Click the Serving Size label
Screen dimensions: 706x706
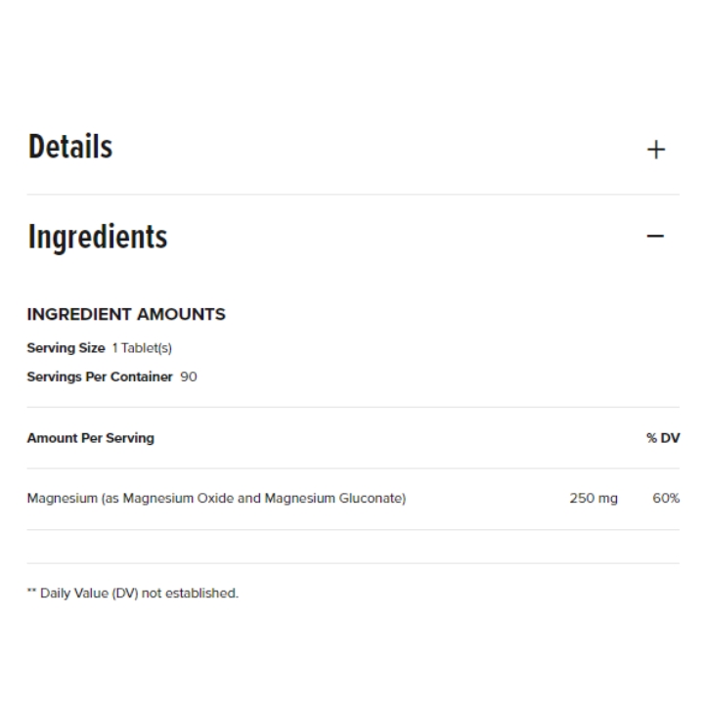point(66,348)
